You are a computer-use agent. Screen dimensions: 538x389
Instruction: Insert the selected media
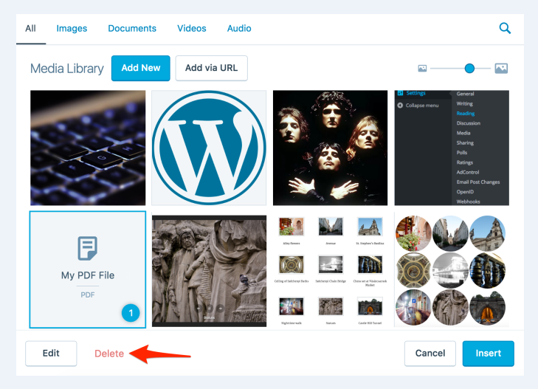coord(488,353)
